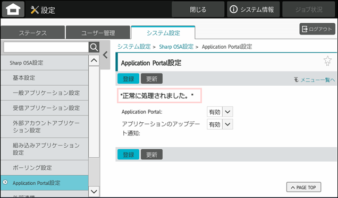Click the system information 'i' icon
The width and height of the screenshot is (338, 198).
[x=233, y=10]
